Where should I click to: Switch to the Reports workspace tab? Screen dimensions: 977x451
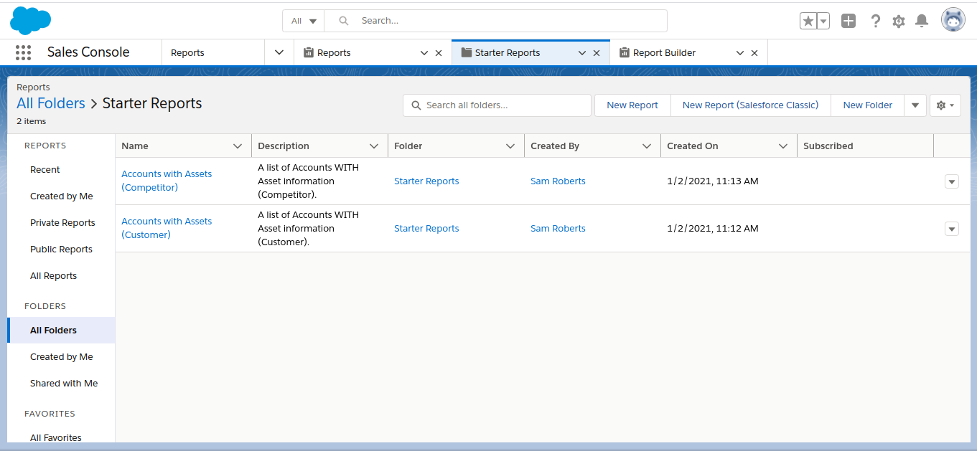(334, 52)
